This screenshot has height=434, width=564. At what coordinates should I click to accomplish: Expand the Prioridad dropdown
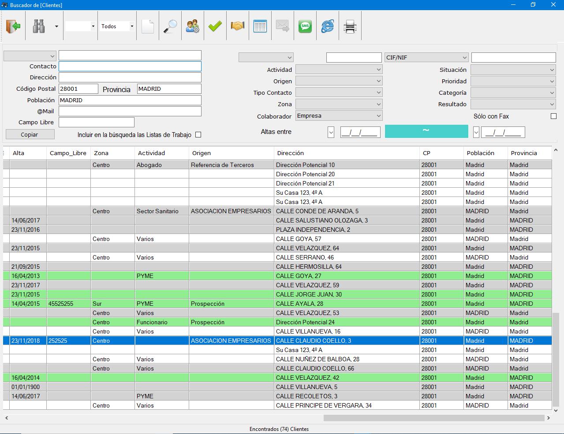tap(513, 81)
